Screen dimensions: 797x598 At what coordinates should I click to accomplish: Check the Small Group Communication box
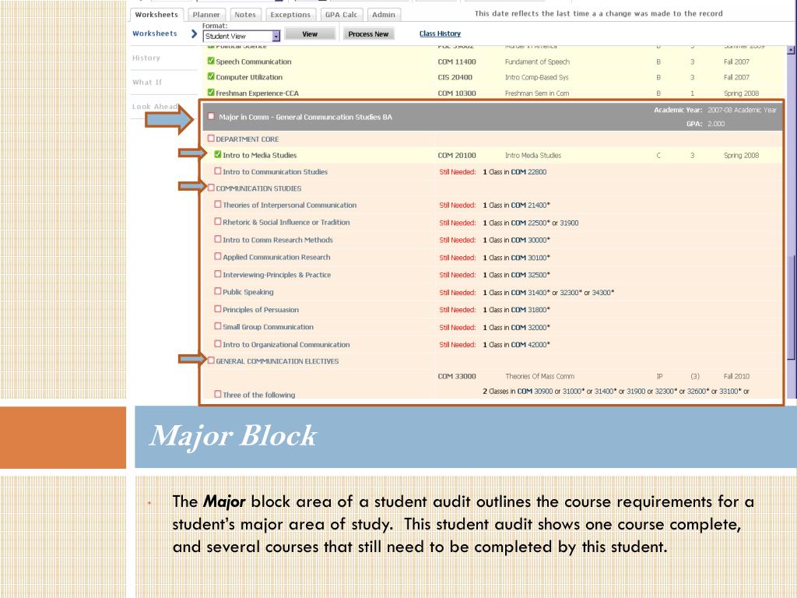point(218,326)
